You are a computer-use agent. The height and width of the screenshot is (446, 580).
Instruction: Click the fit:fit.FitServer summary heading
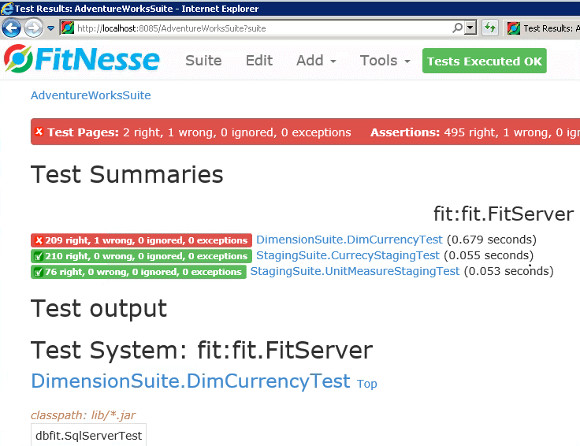click(504, 214)
